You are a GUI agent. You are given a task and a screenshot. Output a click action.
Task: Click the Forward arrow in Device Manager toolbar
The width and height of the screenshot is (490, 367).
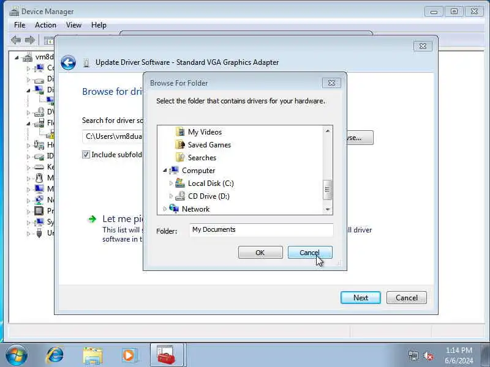pos(29,40)
